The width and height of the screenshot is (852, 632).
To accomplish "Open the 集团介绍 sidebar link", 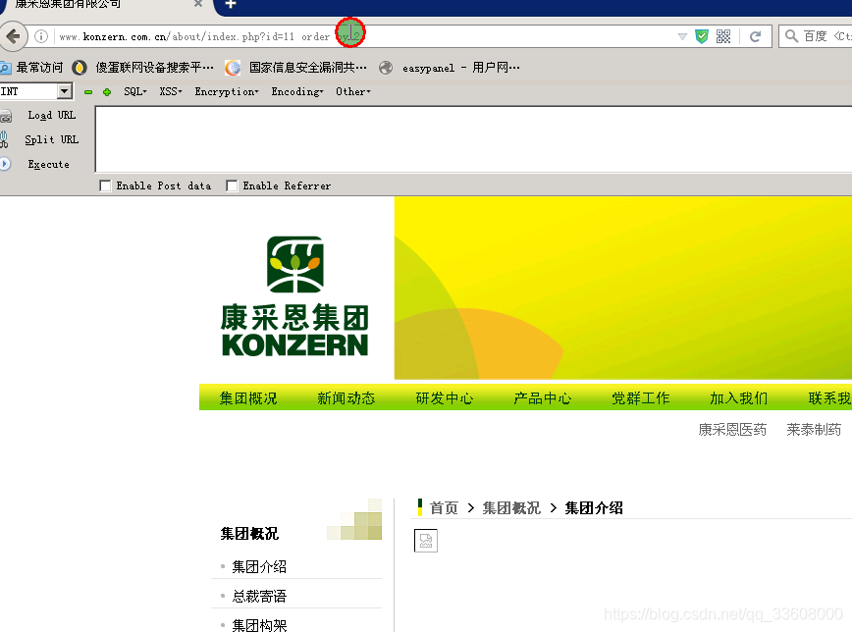I will pos(259,566).
